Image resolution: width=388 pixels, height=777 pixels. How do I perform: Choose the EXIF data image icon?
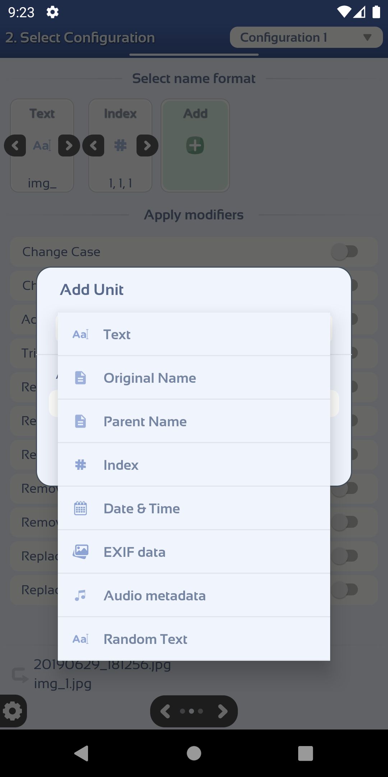coord(80,552)
